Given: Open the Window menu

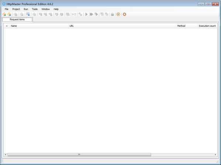Looking at the screenshot, I should click(x=46, y=9).
